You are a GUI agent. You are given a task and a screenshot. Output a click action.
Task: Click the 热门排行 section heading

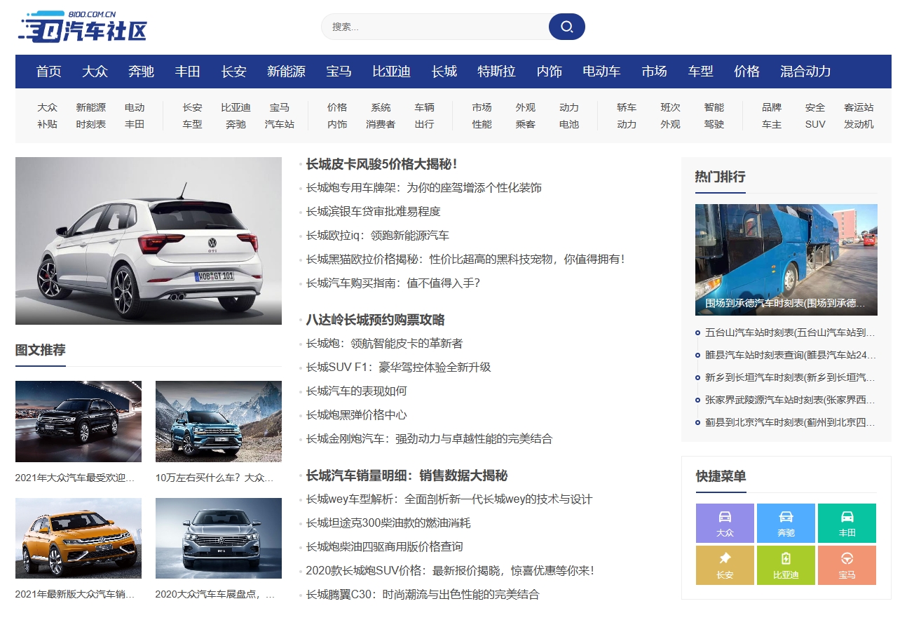(x=720, y=177)
